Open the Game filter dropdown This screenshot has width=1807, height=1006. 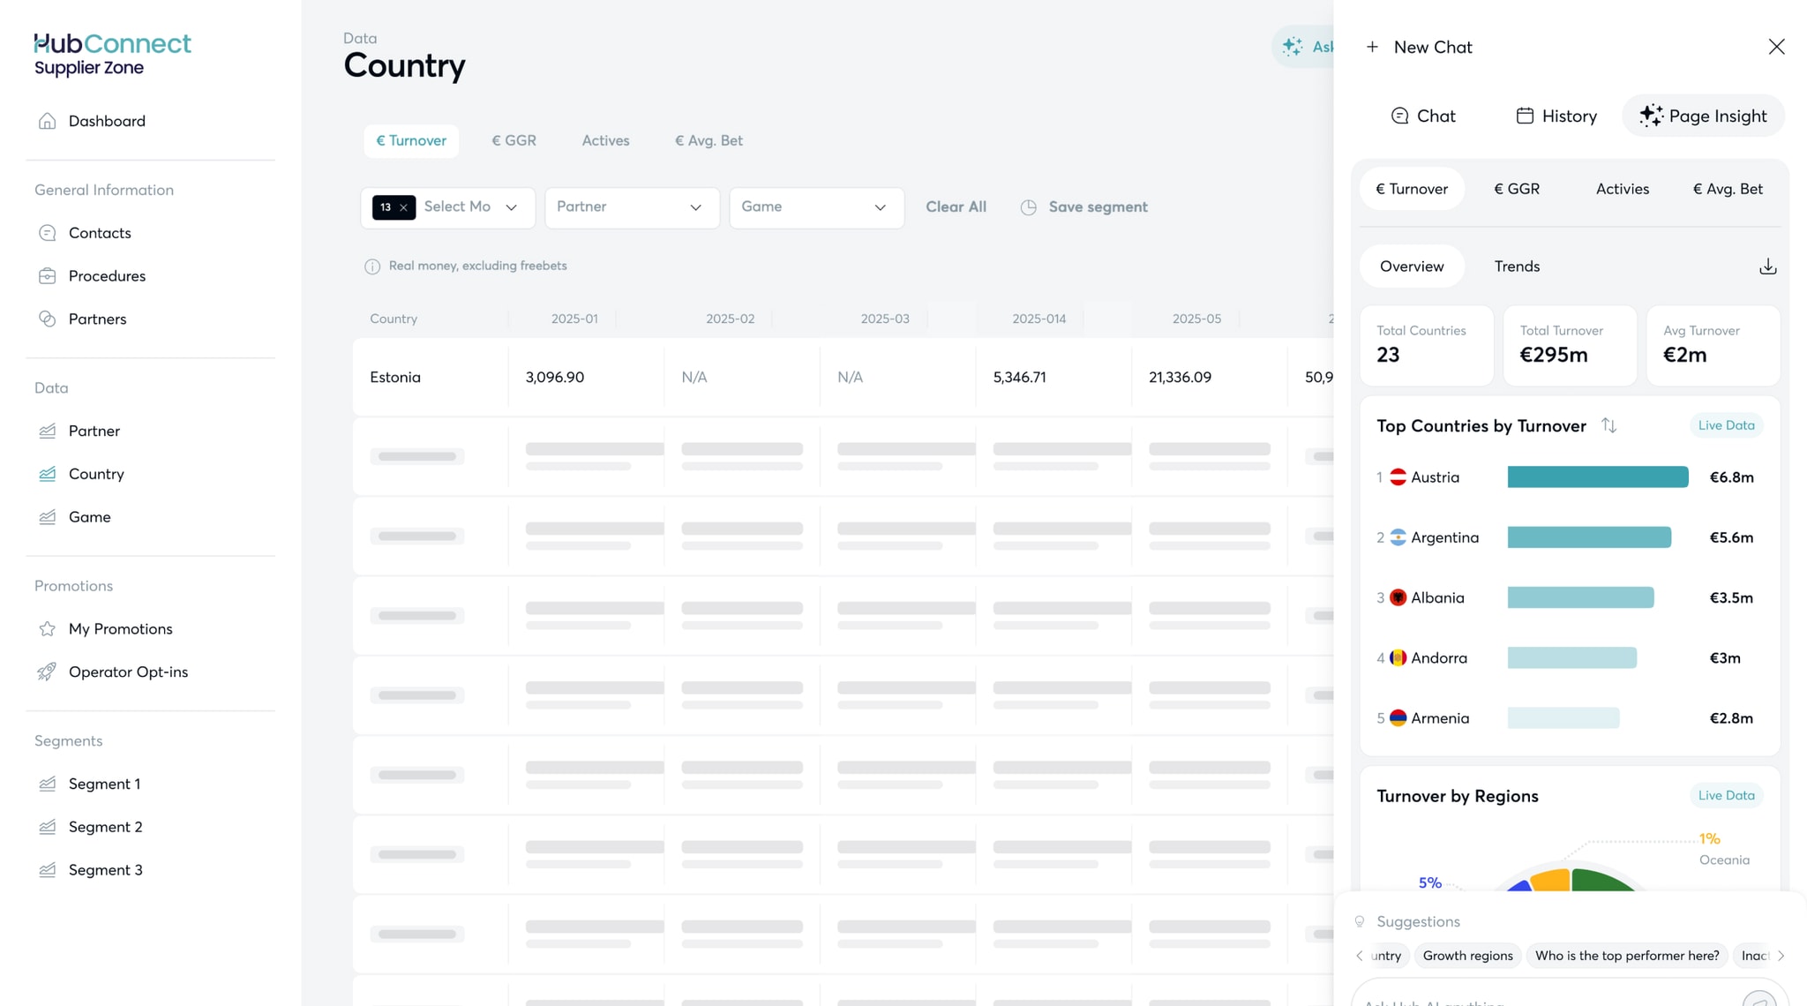coord(816,207)
